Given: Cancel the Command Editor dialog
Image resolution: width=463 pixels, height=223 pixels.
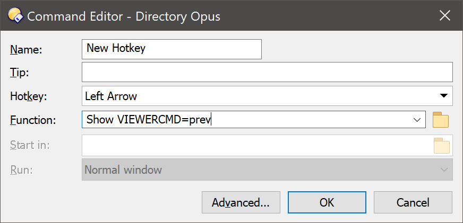Looking at the screenshot, I should pos(413,202).
